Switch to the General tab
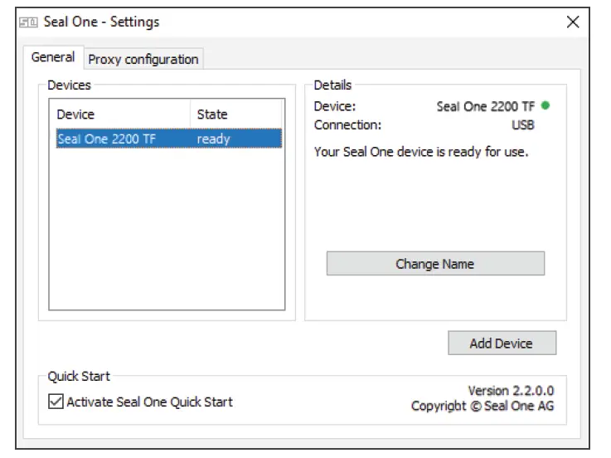 (x=53, y=57)
